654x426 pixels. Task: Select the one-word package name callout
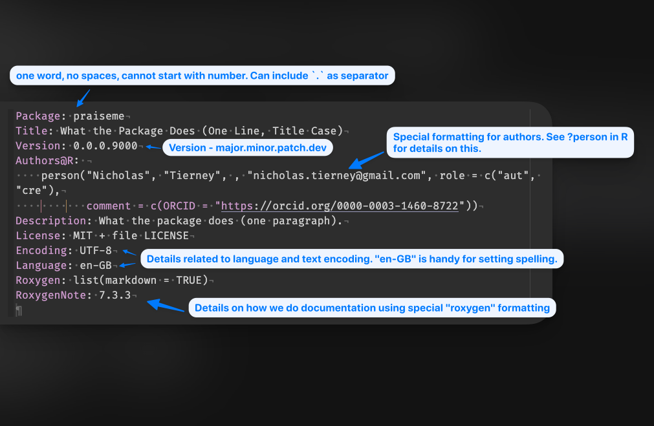point(202,76)
